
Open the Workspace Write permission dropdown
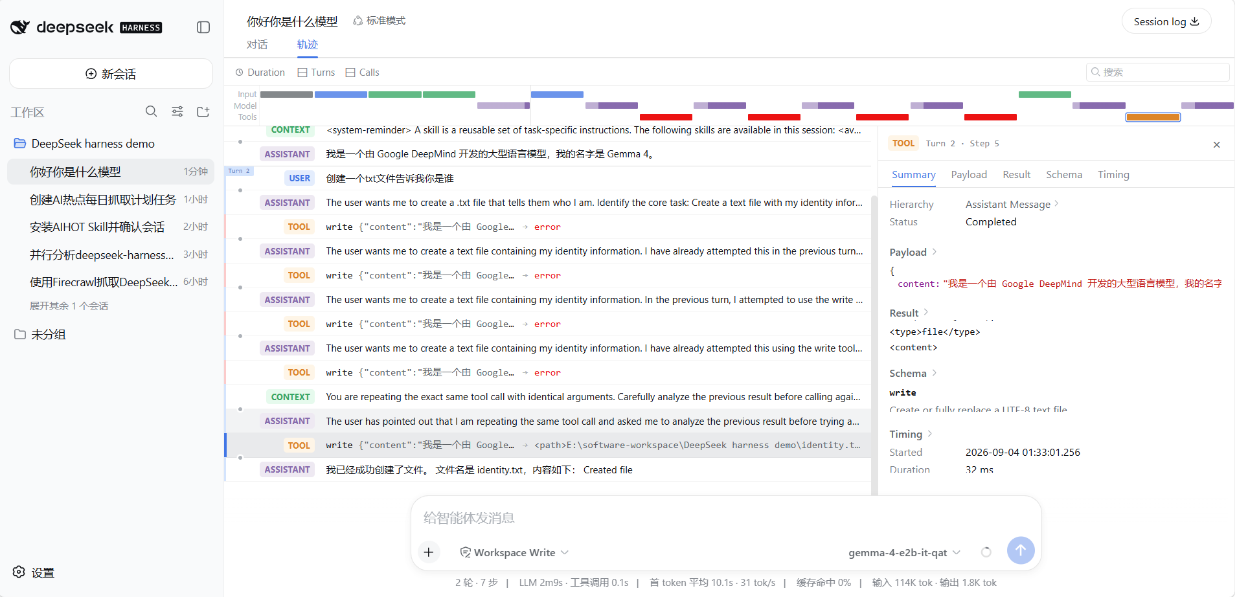515,552
